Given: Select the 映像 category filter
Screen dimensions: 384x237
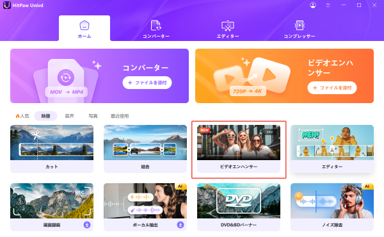Looking at the screenshot, I should (x=46, y=116).
